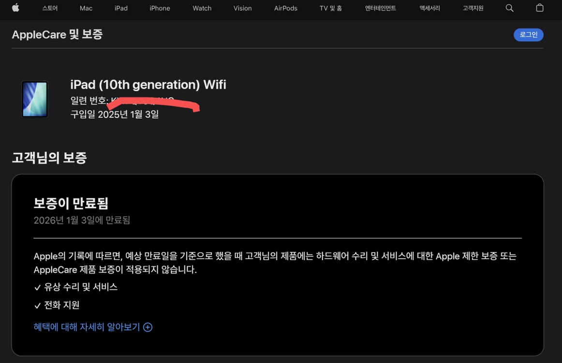This screenshot has width=562, height=363.
Task: Open the iPhone menu item
Action: (160, 8)
